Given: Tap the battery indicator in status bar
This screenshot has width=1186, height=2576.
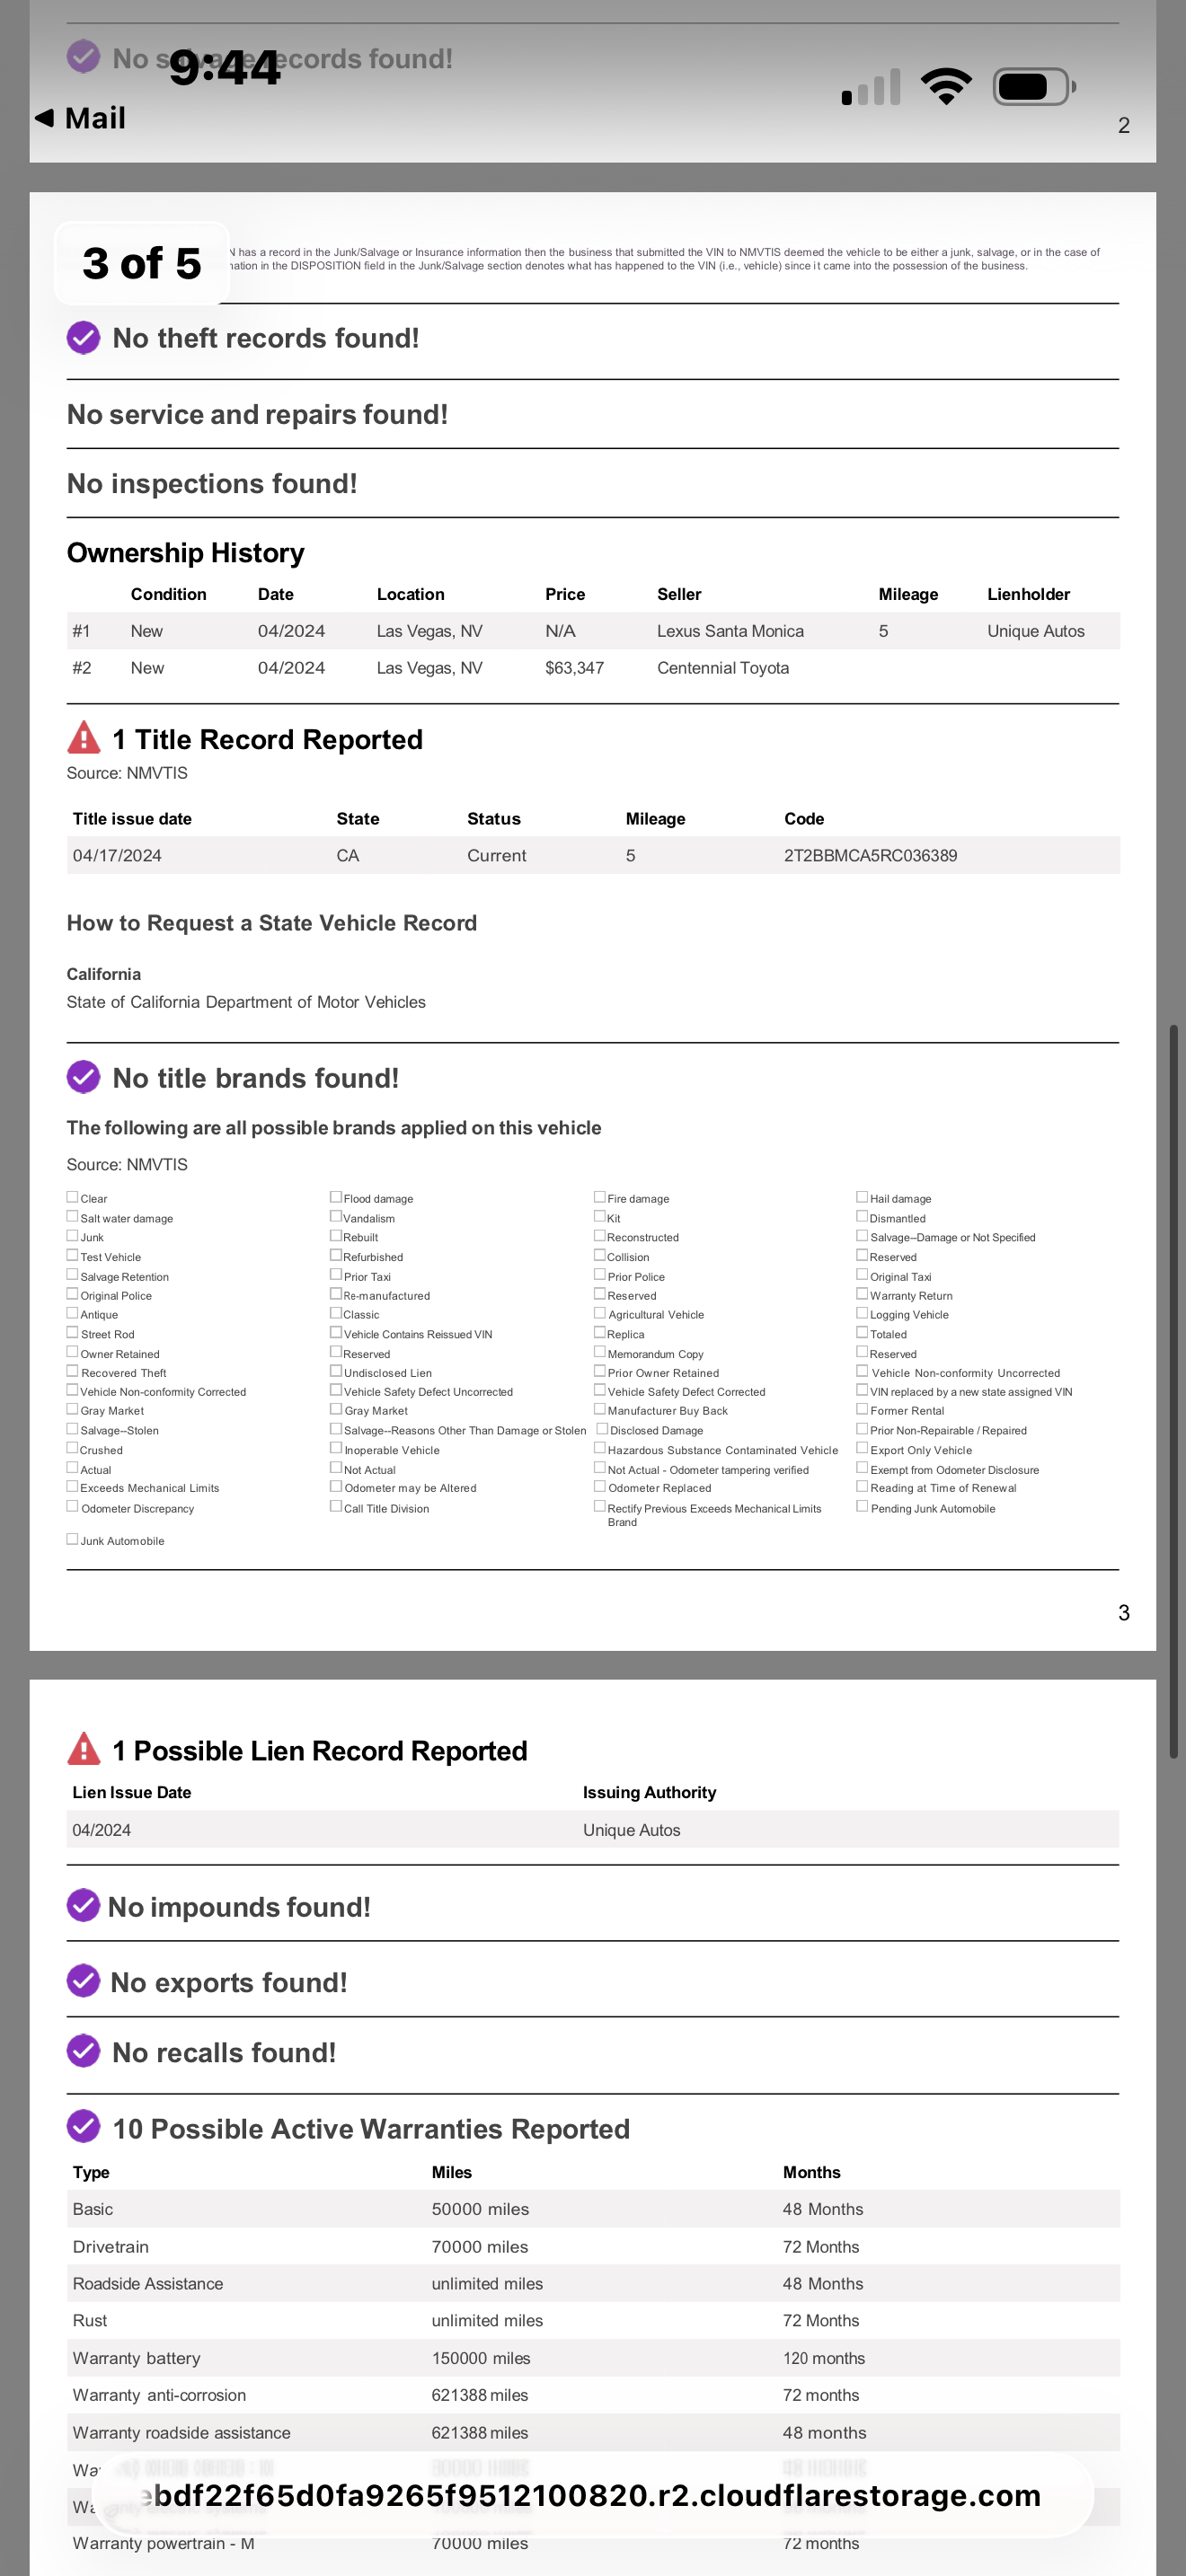Looking at the screenshot, I should 1033,87.
